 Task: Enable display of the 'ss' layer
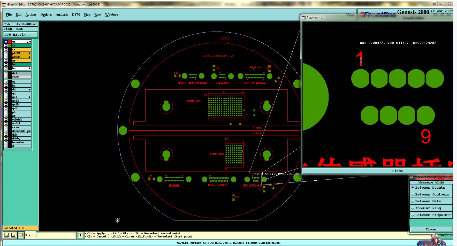click(x=6, y=61)
